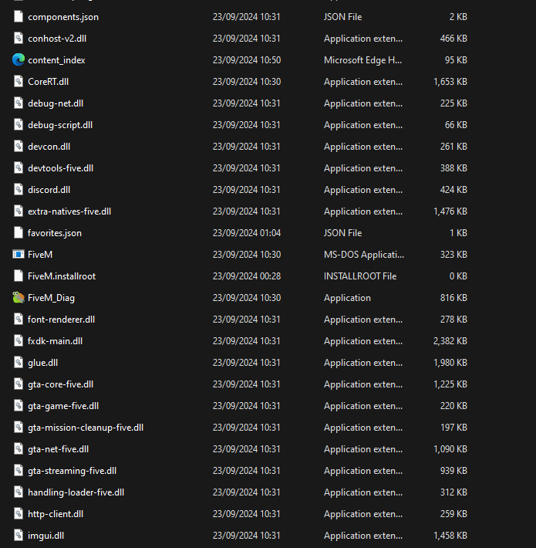Click the 'INSTALLROOT File' type cell
This screenshot has height=548, width=536.
click(x=360, y=276)
